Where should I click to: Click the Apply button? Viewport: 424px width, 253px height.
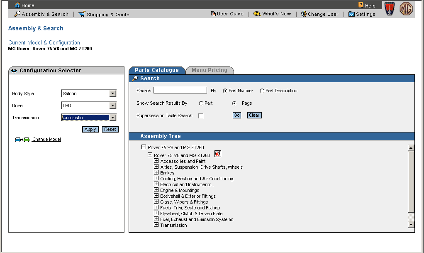(x=90, y=130)
